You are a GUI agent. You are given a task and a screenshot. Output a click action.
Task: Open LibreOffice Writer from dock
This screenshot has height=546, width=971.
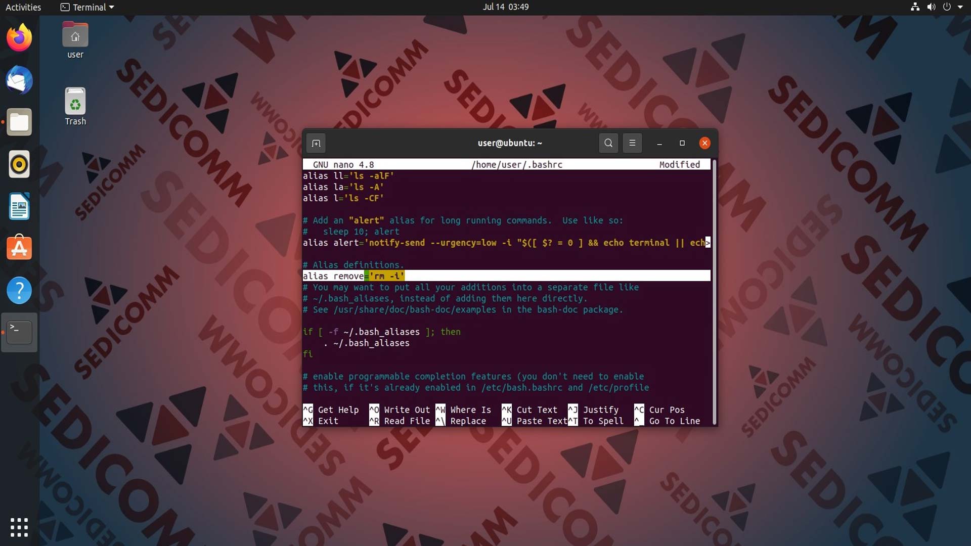coord(19,206)
